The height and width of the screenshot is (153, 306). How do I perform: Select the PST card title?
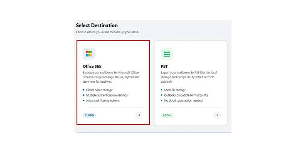[164, 67]
